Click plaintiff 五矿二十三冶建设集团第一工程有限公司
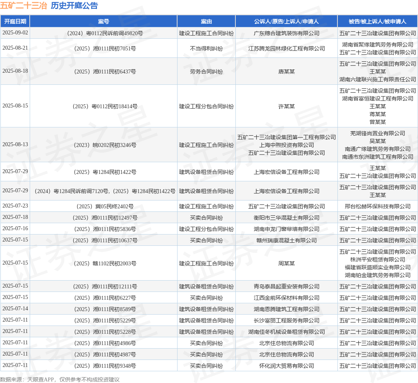Screen dimensions: 418x383 click(x=287, y=137)
